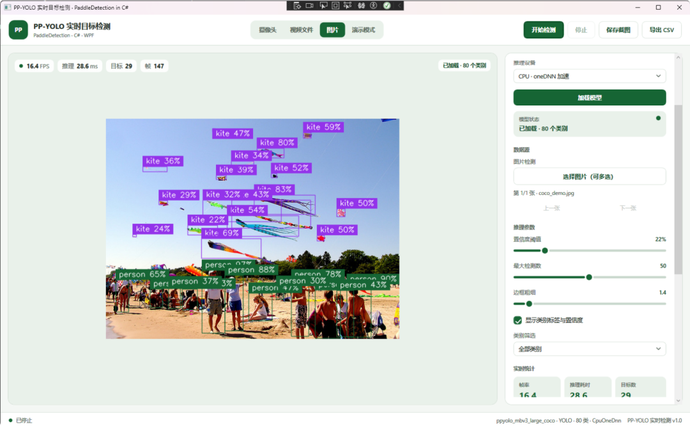Collapse the debug toolbar with the chevron
Viewport: 690px width, 427px height.
pyautogui.click(x=399, y=6)
